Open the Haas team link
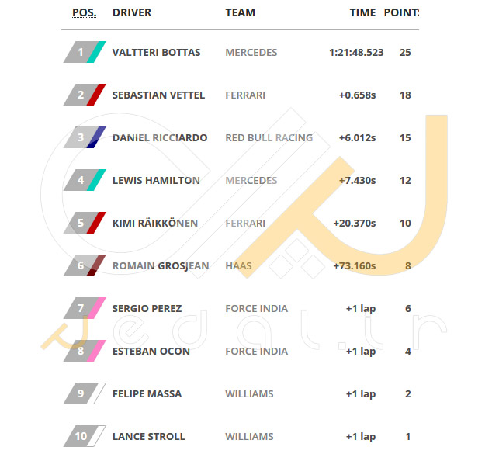 (238, 265)
